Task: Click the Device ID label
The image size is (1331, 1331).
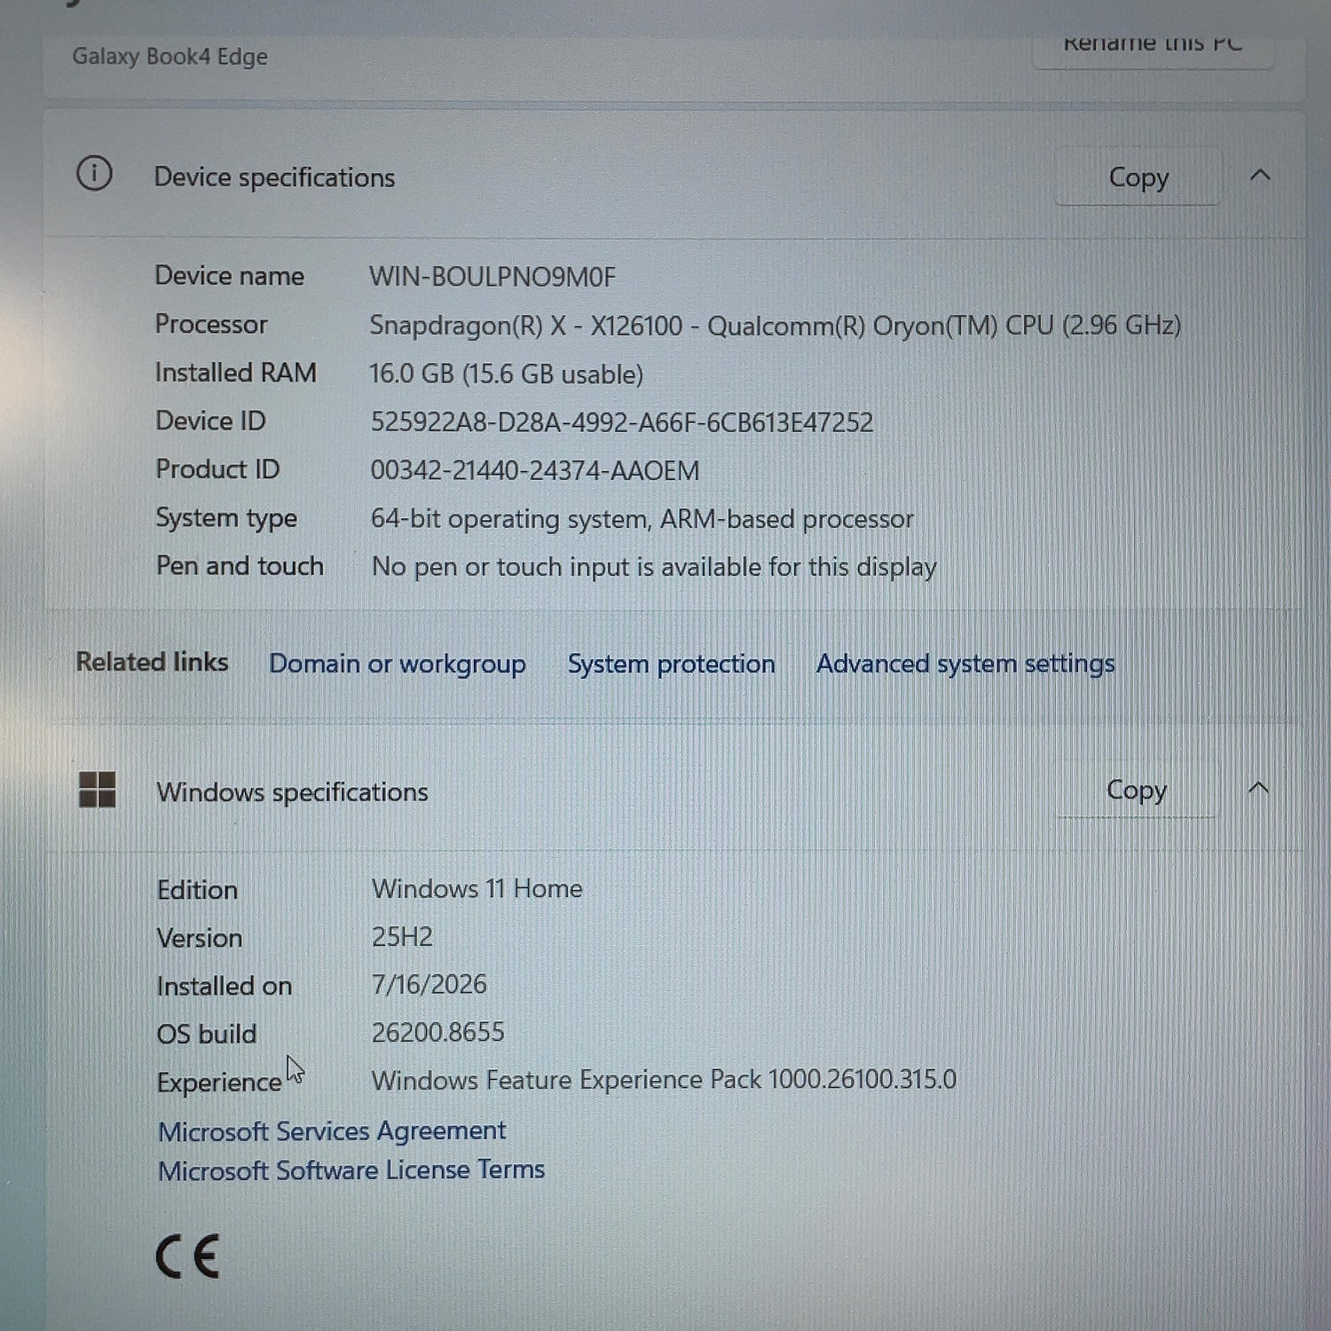Action: click(210, 421)
